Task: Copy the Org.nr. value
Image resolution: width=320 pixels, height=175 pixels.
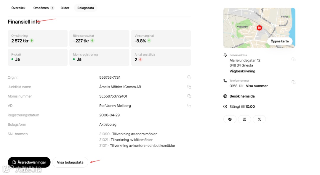Action: 189,77
